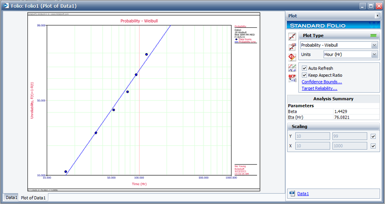The image size is (385, 204).
Task: Click the Plot Type section header
Action: pyautogui.click(x=339, y=36)
